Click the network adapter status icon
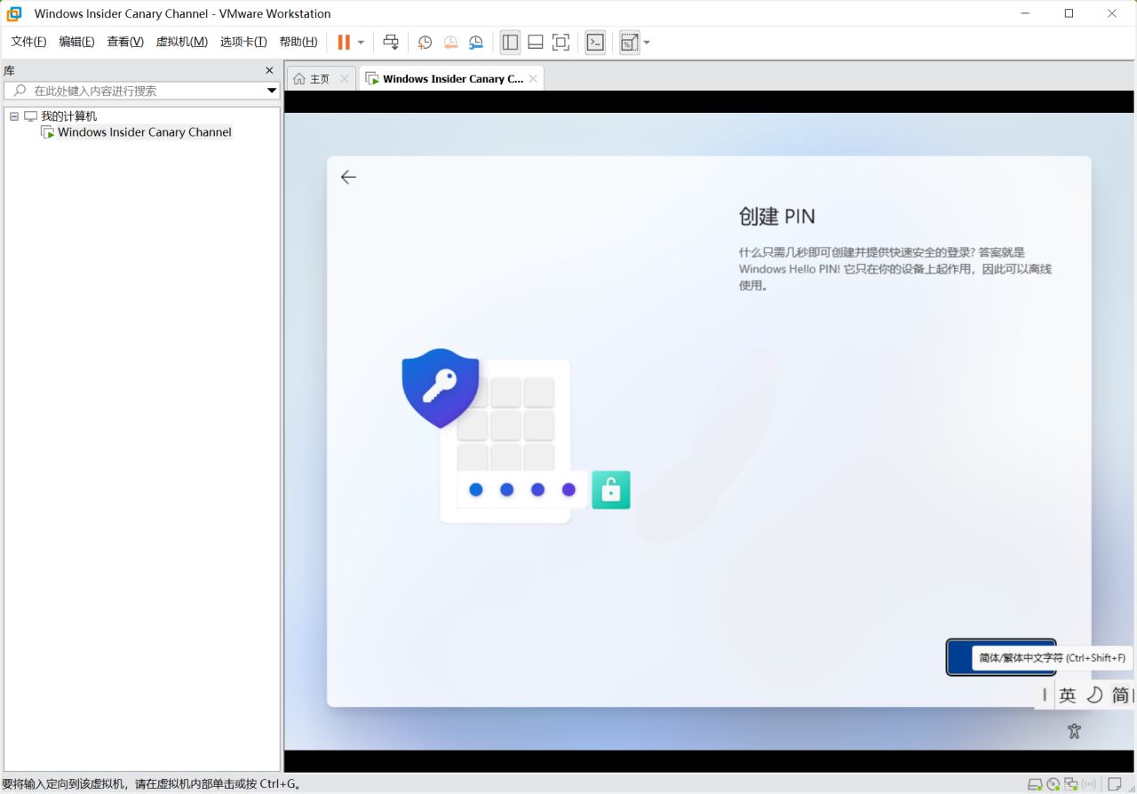1137x794 pixels. 1071,783
